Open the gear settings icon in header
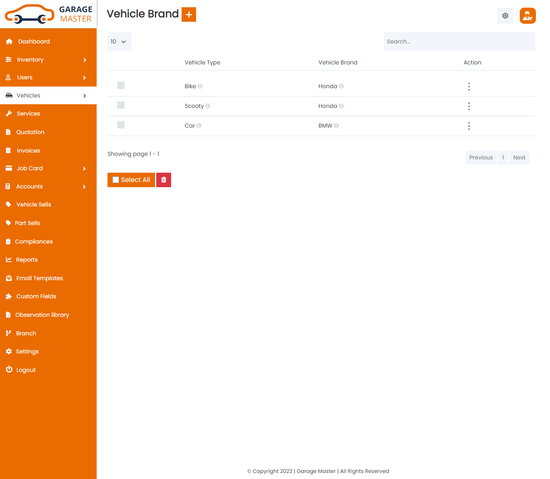550x479 pixels. (x=505, y=16)
